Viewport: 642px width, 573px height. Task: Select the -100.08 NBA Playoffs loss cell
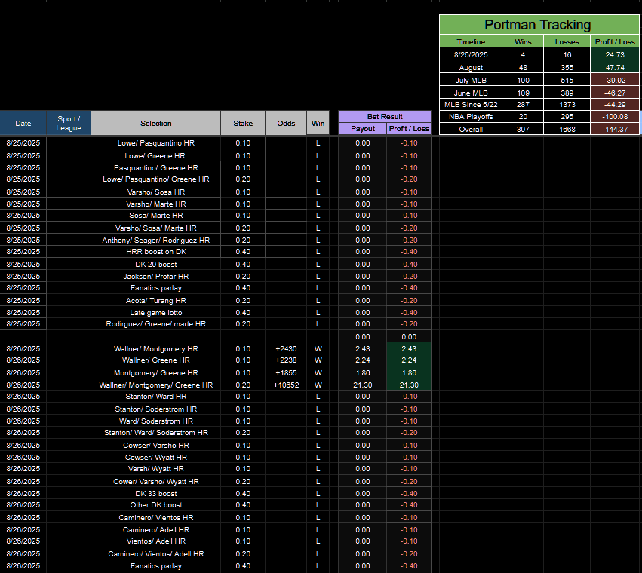coord(615,117)
